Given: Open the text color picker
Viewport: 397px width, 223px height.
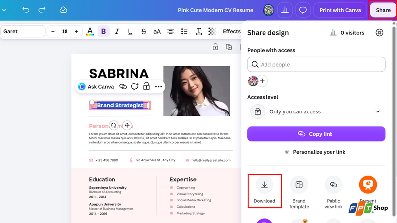Looking at the screenshot, I should pyautogui.click(x=90, y=31).
